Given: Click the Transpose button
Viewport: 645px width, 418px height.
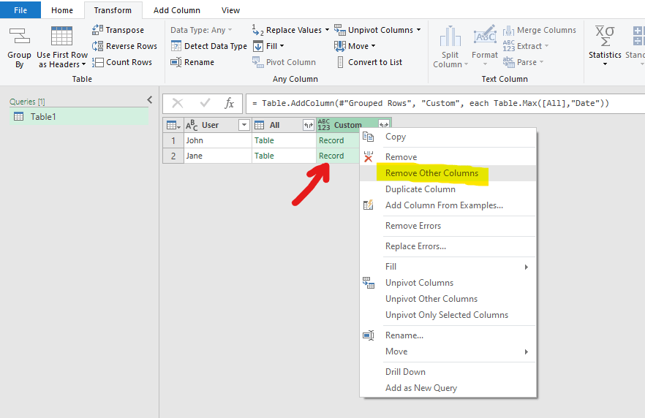Looking at the screenshot, I should coord(118,30).
